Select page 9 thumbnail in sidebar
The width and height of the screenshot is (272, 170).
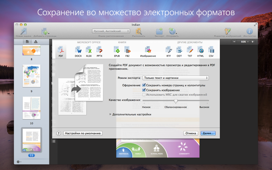(31, 76)
